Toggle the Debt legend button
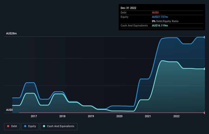This screenshot has width=209, height=134. coord(12,126)
